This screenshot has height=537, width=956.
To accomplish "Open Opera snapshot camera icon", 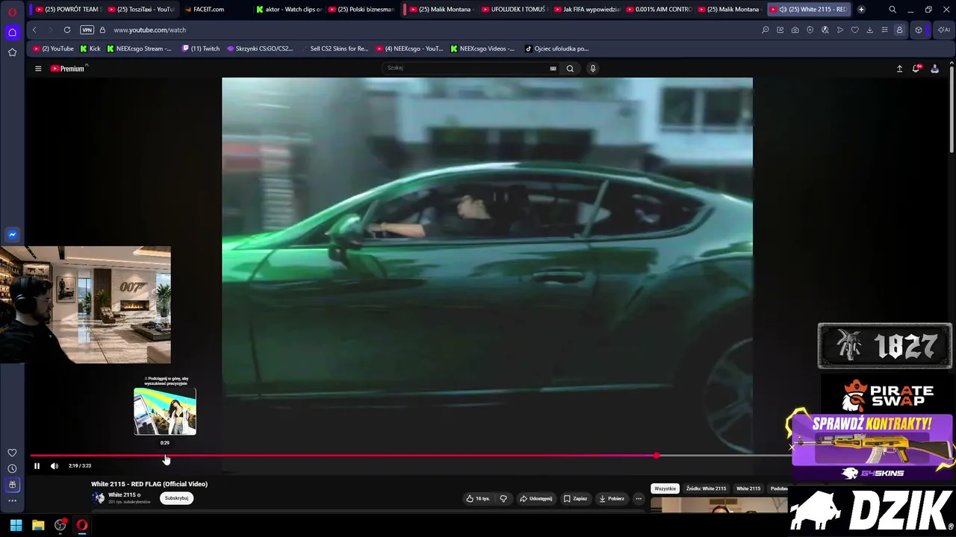I will click(795, 30).
